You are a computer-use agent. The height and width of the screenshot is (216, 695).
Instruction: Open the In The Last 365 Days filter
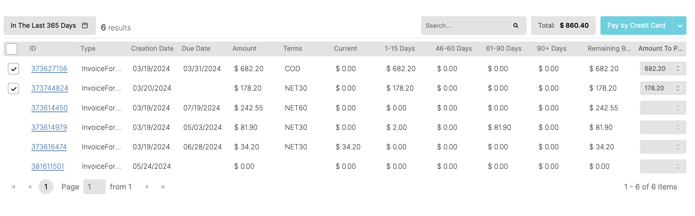(50, 25)
